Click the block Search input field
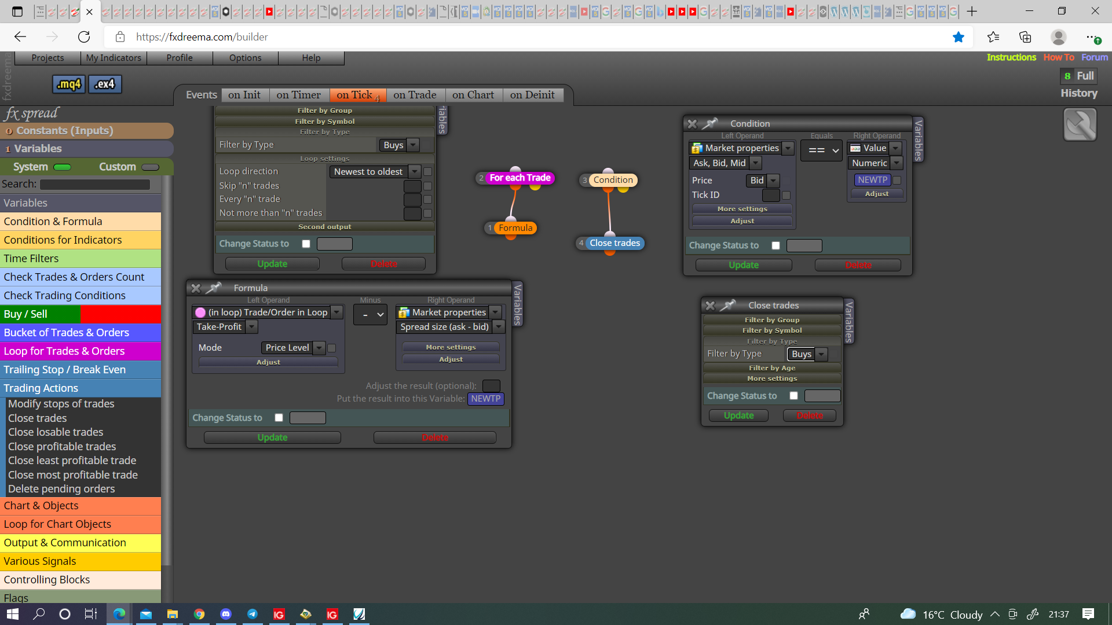Screen dimensions: 1112x625 pos(95,185)
